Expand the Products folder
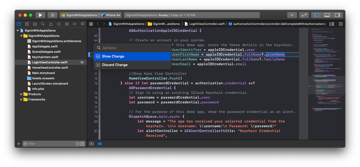Image resolution: width=360 pixels, height=167 pixels. [21, 94]
